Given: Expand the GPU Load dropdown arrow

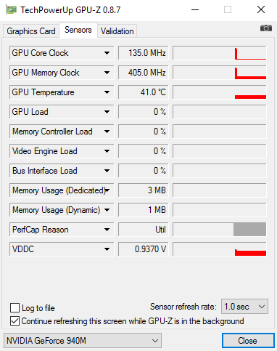Looking at the screenshot, I should click(x=107, y=112).
